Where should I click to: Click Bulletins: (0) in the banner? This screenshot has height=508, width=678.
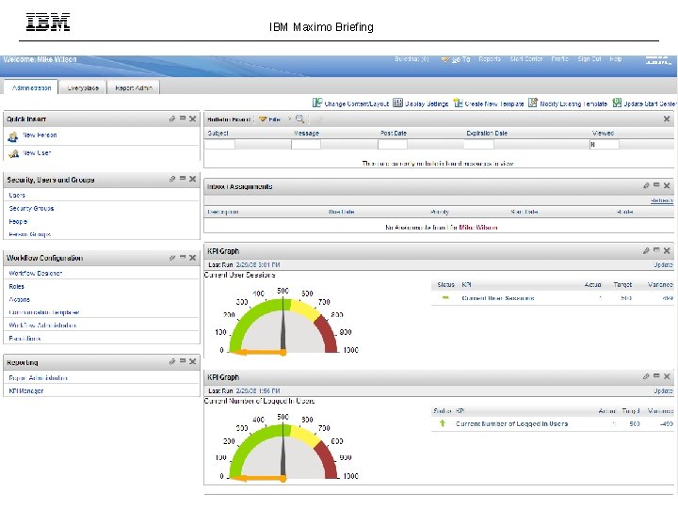click(412, 59)
